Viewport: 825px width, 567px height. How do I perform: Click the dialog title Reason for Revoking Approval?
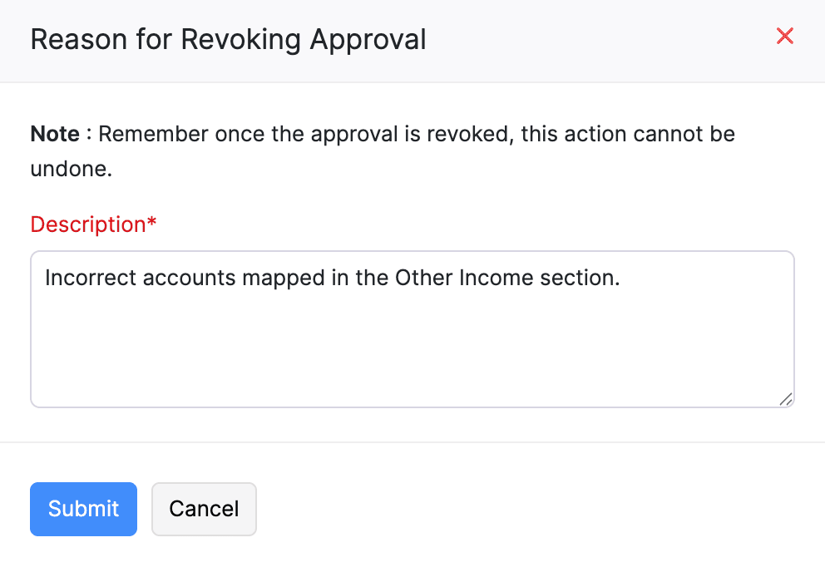[228, 38]
